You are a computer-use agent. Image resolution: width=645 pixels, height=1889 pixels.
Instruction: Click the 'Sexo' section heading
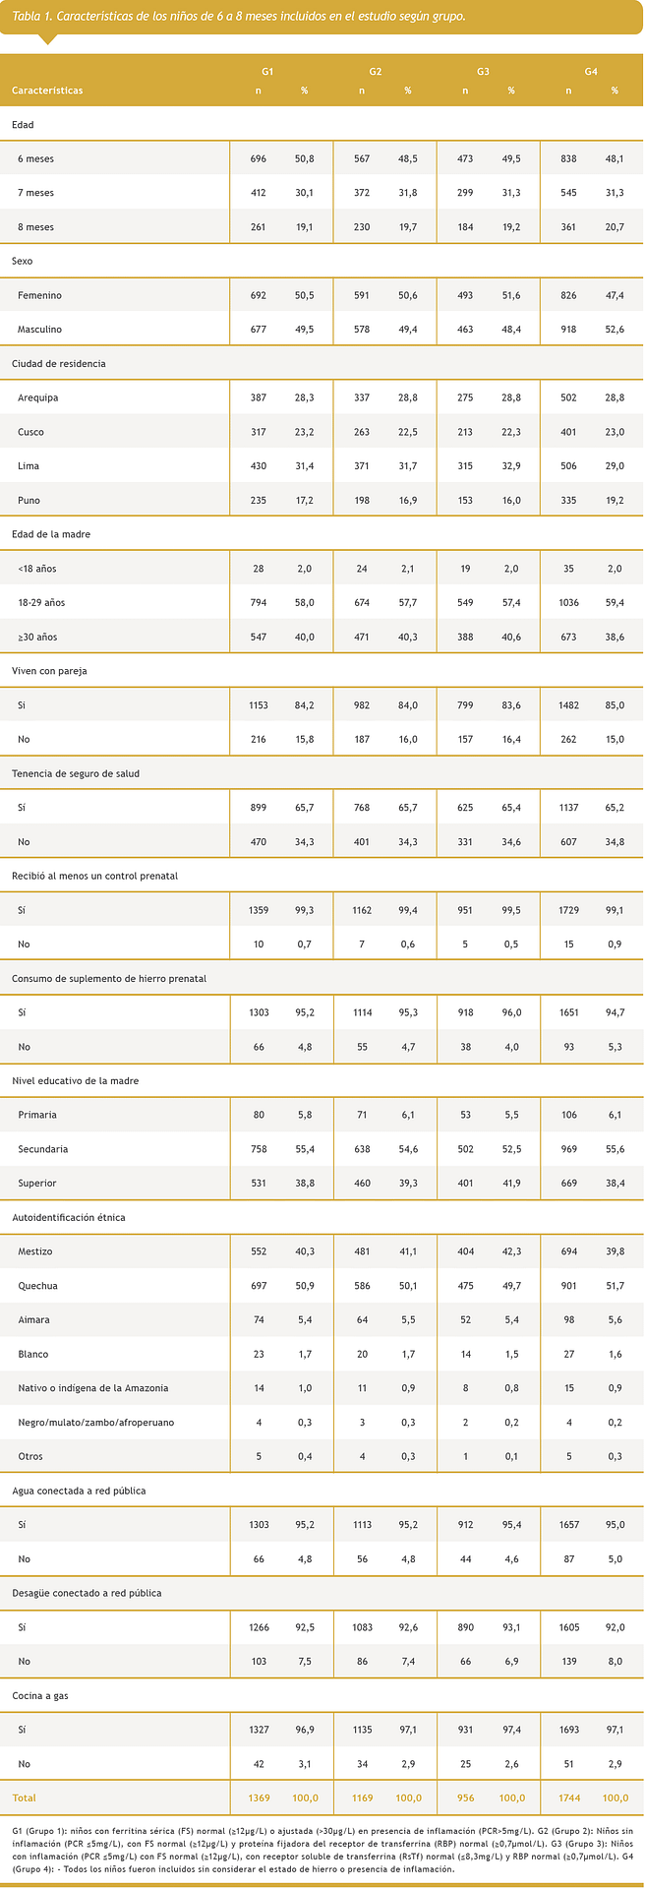coord(23,261)
